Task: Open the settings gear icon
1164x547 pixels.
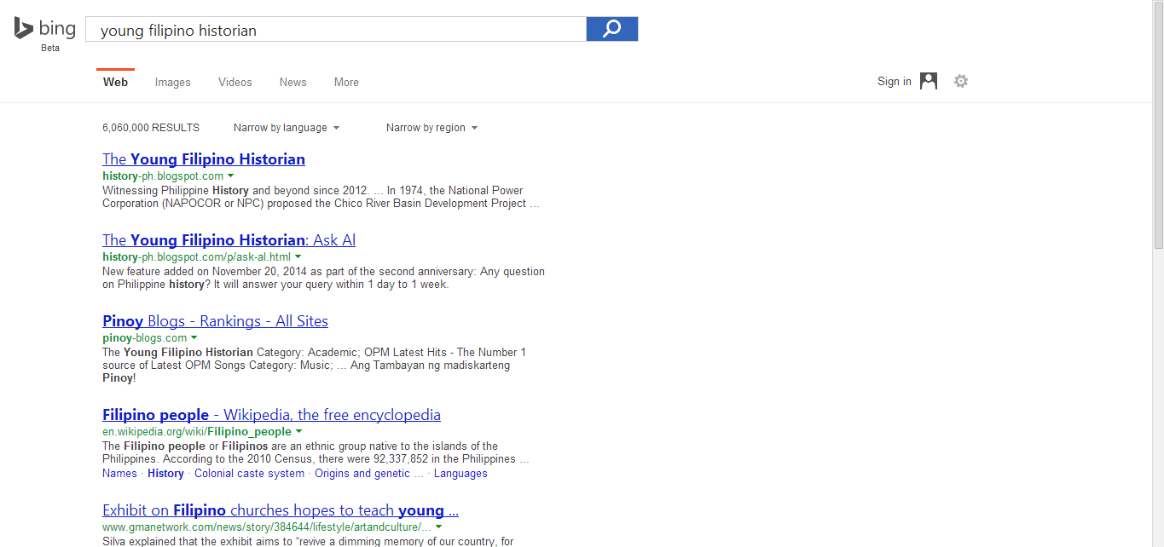Action: (x=961, y=81)
